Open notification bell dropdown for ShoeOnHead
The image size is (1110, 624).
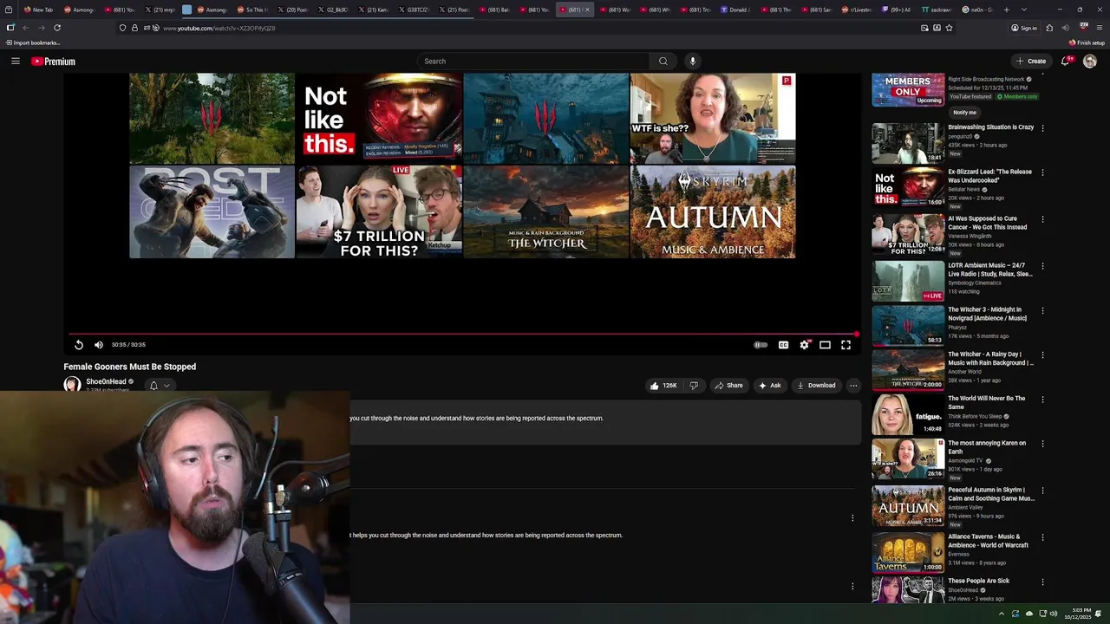[160, 386]
